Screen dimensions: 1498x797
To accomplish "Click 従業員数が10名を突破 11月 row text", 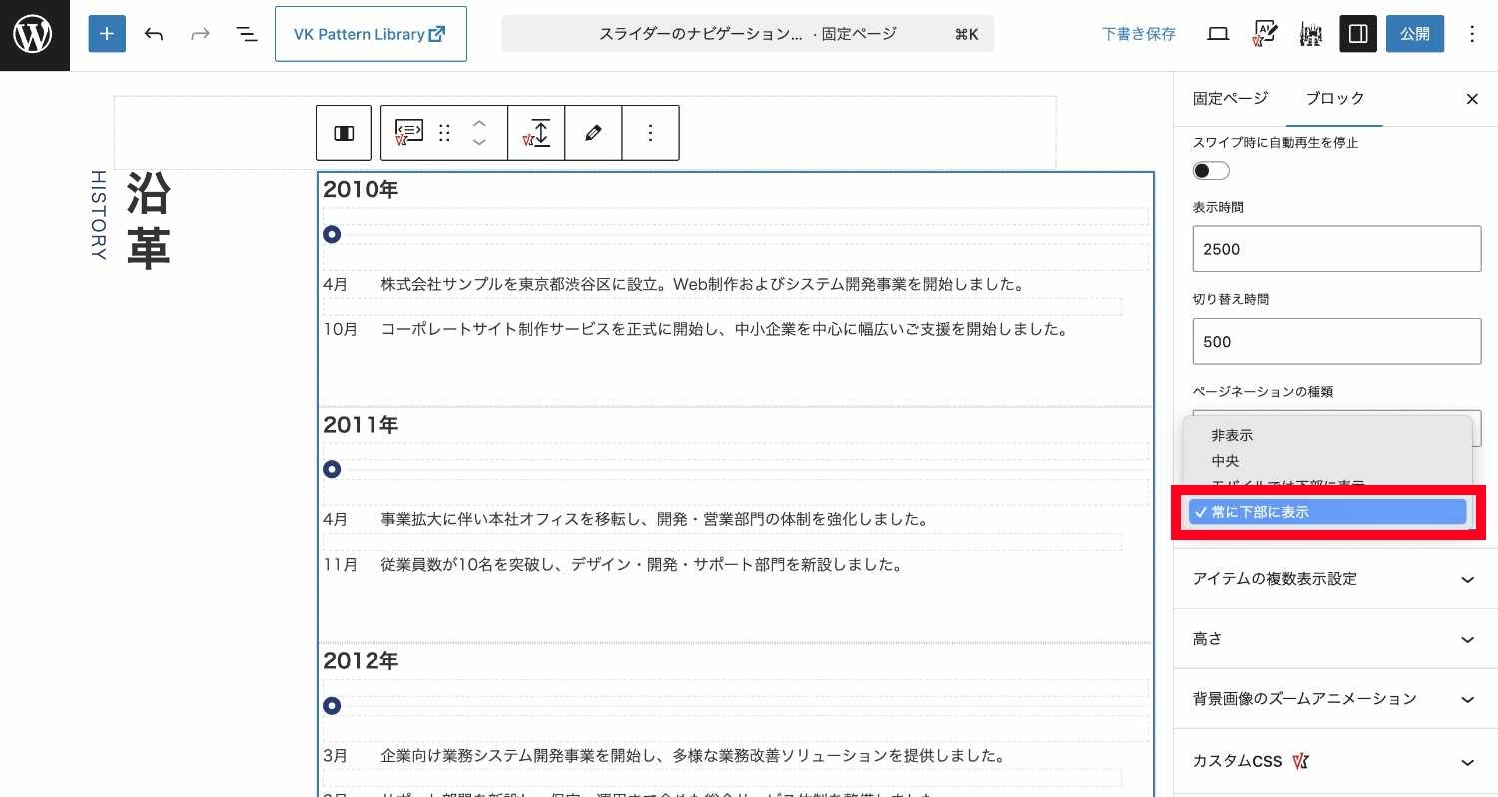I will 642,564.
